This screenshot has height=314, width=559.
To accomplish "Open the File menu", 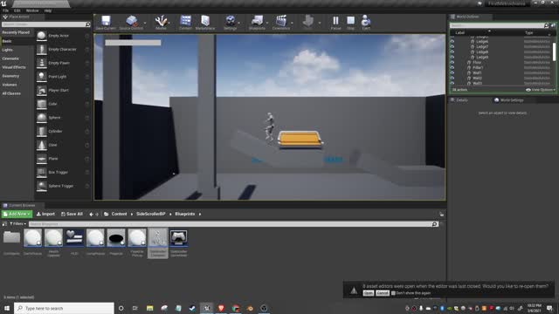I will click(5, 10).
